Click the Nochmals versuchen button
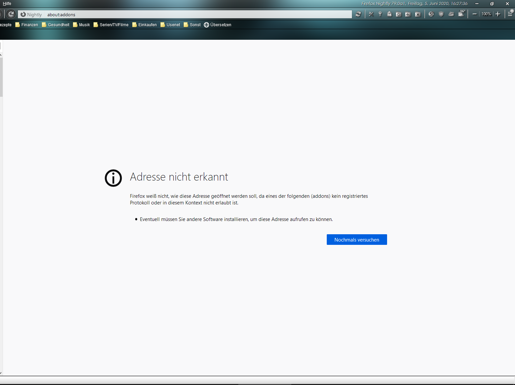 coord(357,240)
